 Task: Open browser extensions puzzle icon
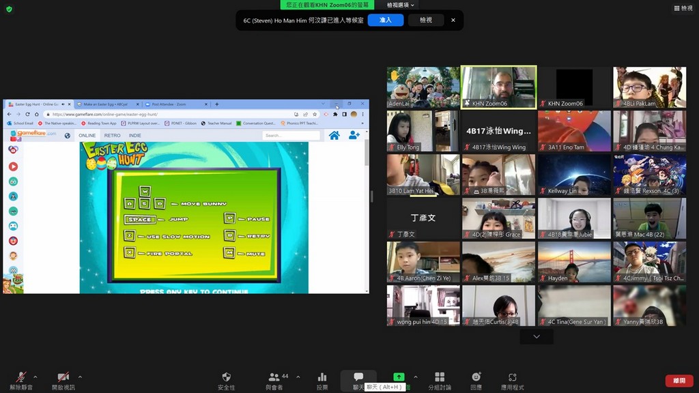pos(334,114)
